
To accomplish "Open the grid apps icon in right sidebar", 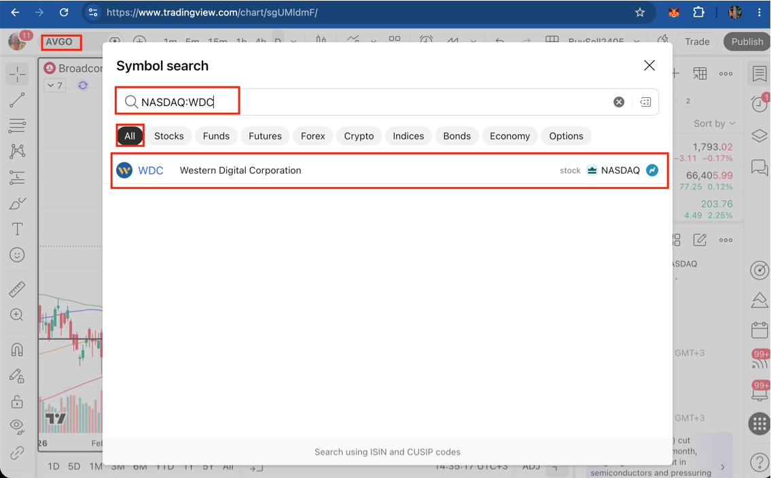I will [759, 424].
